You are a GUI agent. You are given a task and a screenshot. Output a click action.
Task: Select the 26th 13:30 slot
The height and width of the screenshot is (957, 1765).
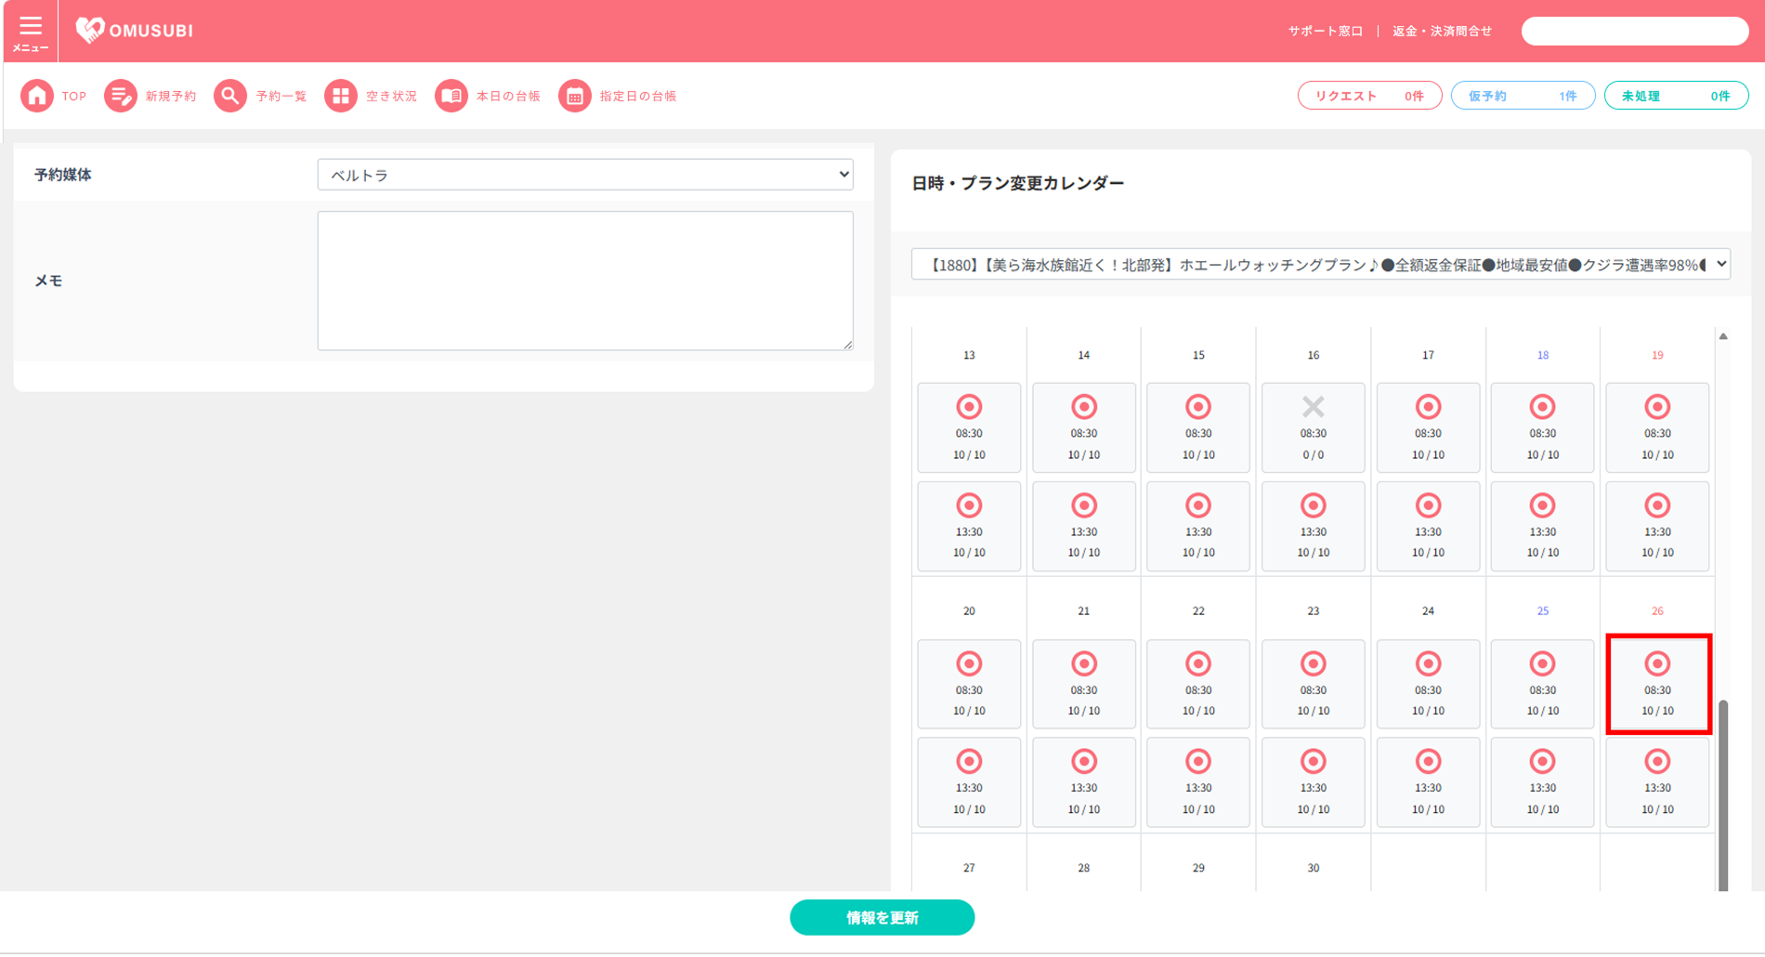(1657, 782)
